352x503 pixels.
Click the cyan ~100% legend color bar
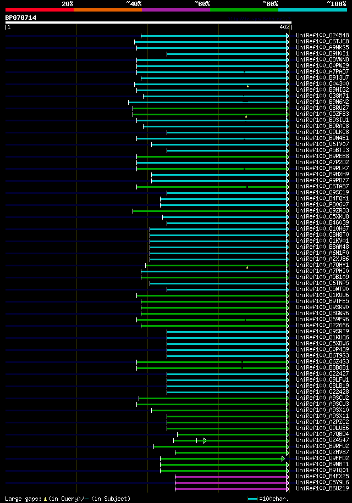click(312, 10)
